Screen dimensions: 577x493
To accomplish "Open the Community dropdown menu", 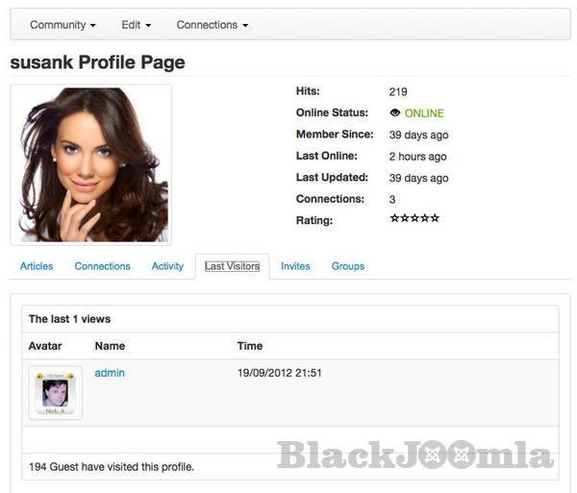I will [63, 25].
